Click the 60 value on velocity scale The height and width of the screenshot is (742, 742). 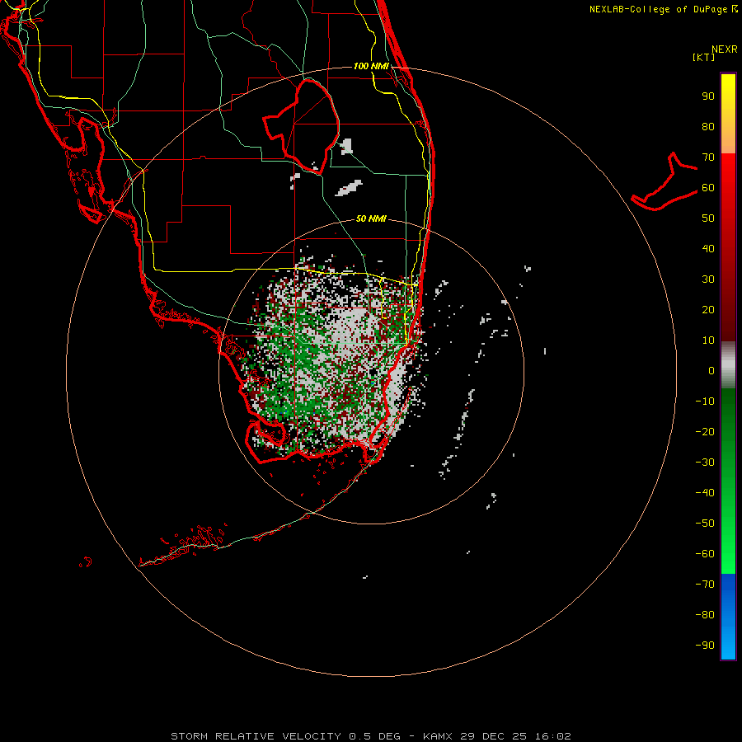(708, 187)
